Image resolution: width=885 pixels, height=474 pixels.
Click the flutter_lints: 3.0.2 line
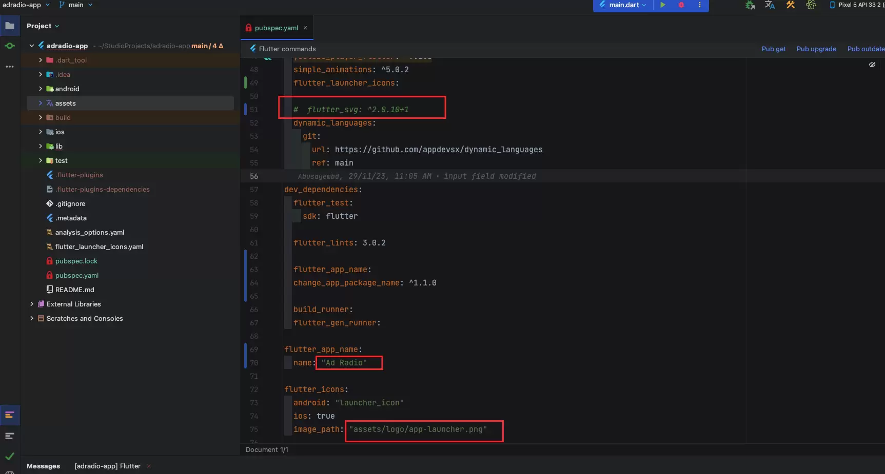click(339, 243)
